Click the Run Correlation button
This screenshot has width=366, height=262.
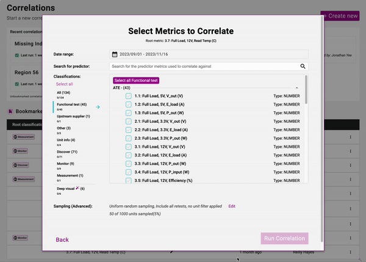[x=284, y=238]
